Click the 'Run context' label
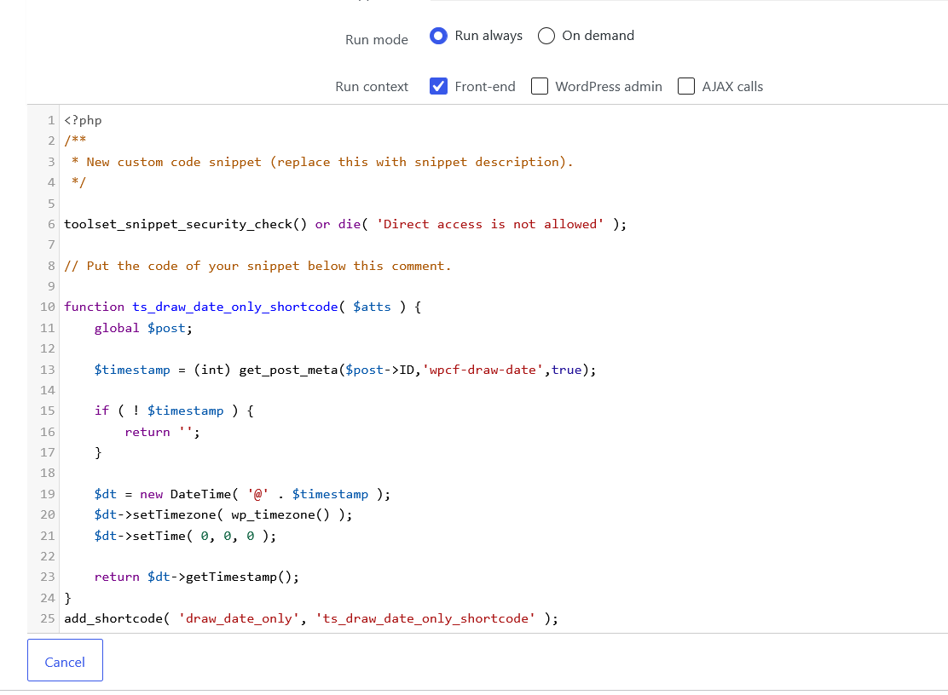The image size is (948, 695). point(372,86)
